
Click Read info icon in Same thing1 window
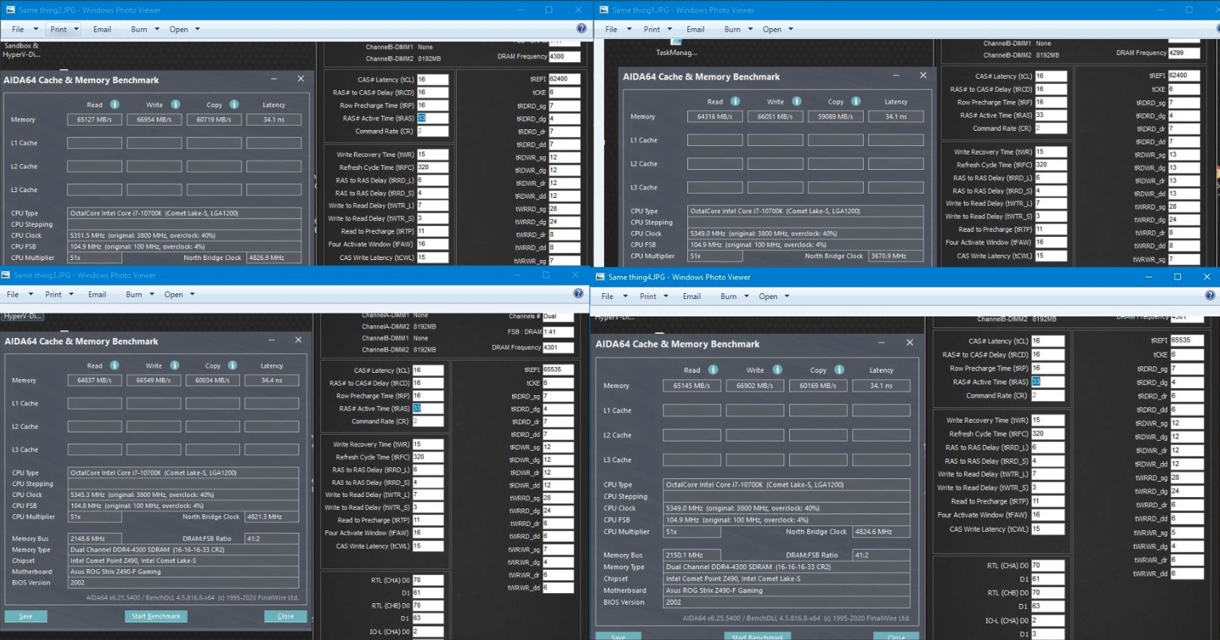[735, 101]
